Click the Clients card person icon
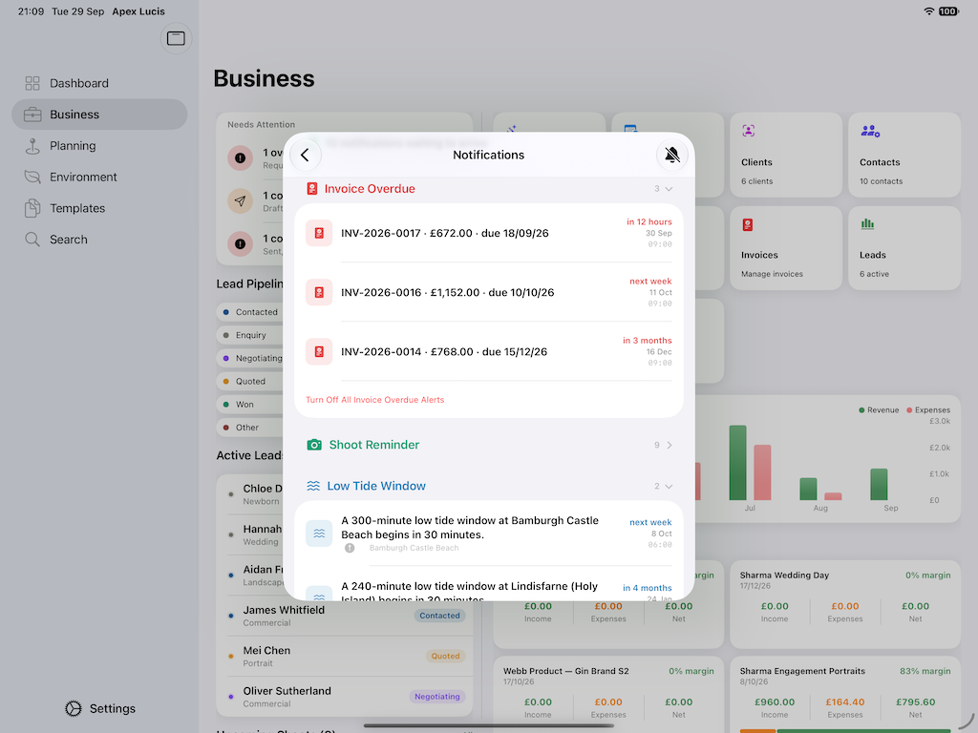The image size is (978, 733). pos(749,131)
